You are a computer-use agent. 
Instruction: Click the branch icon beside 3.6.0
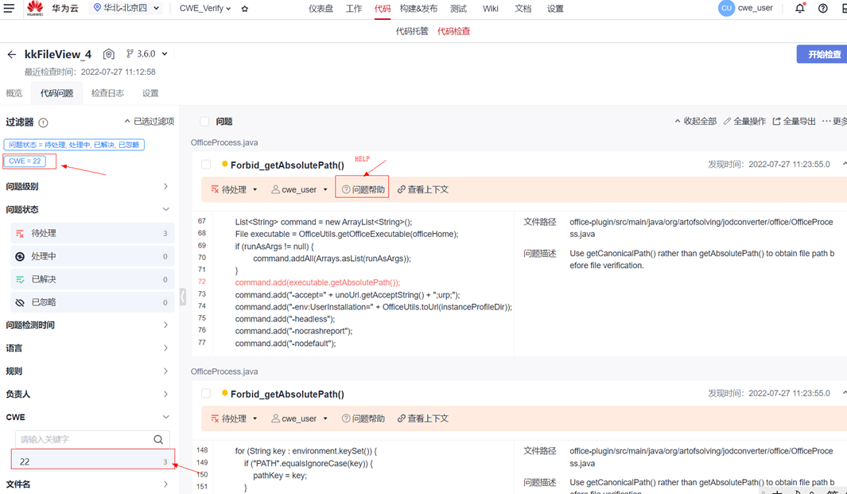130,53
